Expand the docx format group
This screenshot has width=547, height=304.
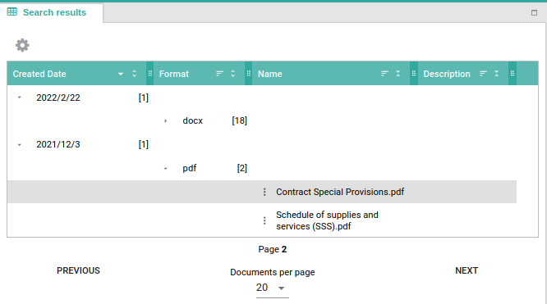(x=166, y=120)
